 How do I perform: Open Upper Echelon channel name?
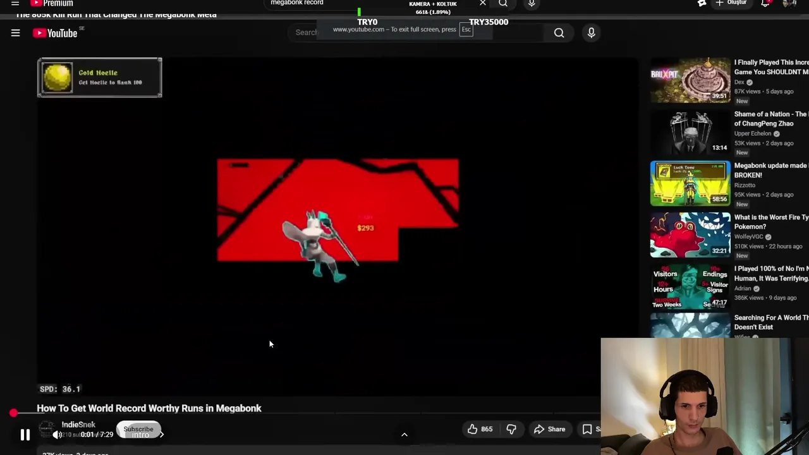coord(753,133)
